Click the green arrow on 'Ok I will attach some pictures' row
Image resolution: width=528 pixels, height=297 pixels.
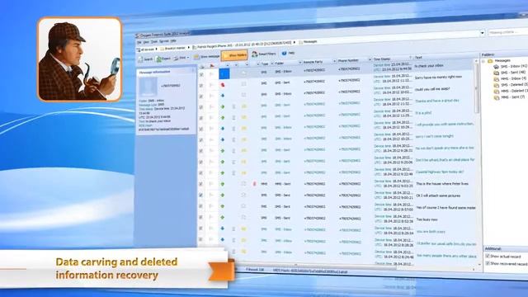(x=223, y=195)
